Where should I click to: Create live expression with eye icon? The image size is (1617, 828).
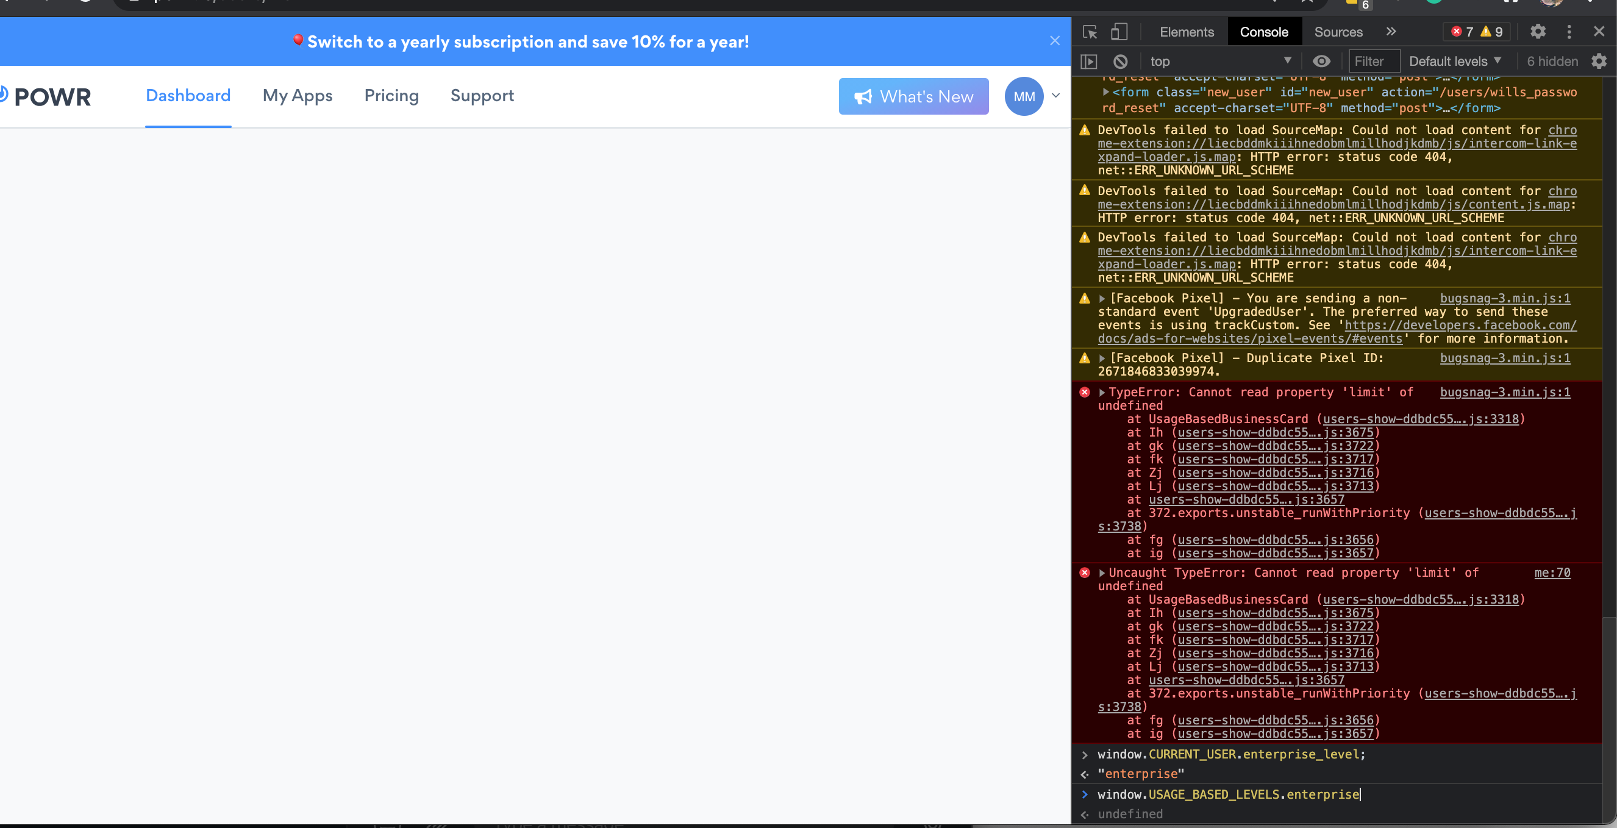point(1321,62)
